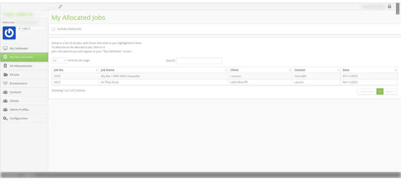Open All Allocated Jobs menu item

click(21, 66)
